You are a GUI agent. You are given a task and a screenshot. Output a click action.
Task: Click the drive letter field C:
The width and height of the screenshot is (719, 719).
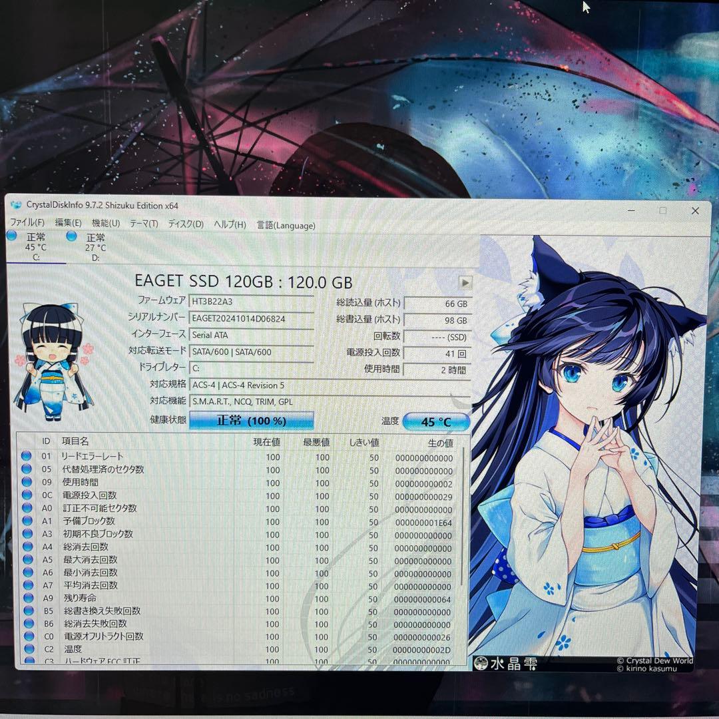[x=251, y=368]
